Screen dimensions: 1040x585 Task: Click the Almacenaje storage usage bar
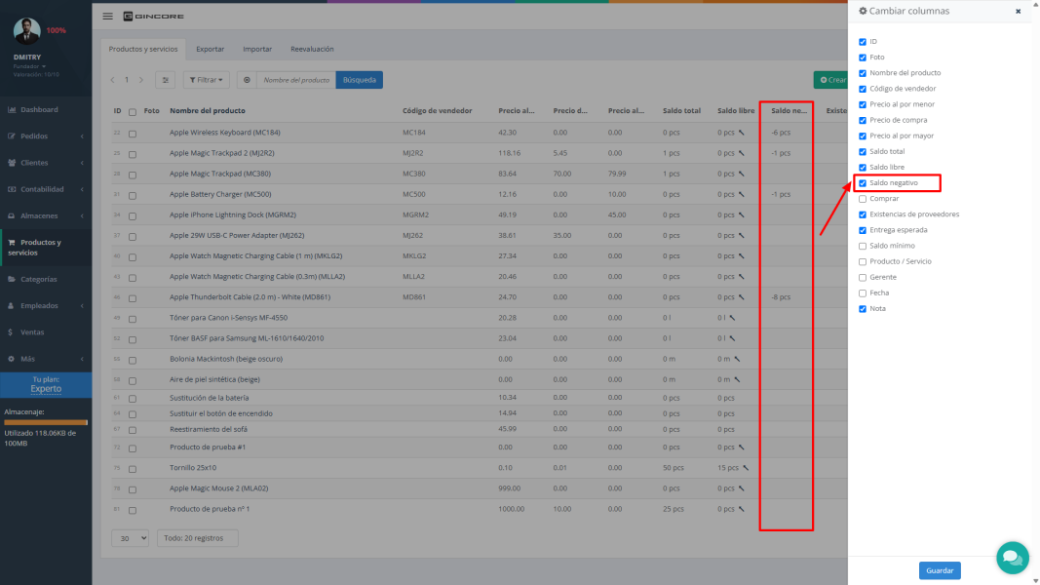click(46, 422)
